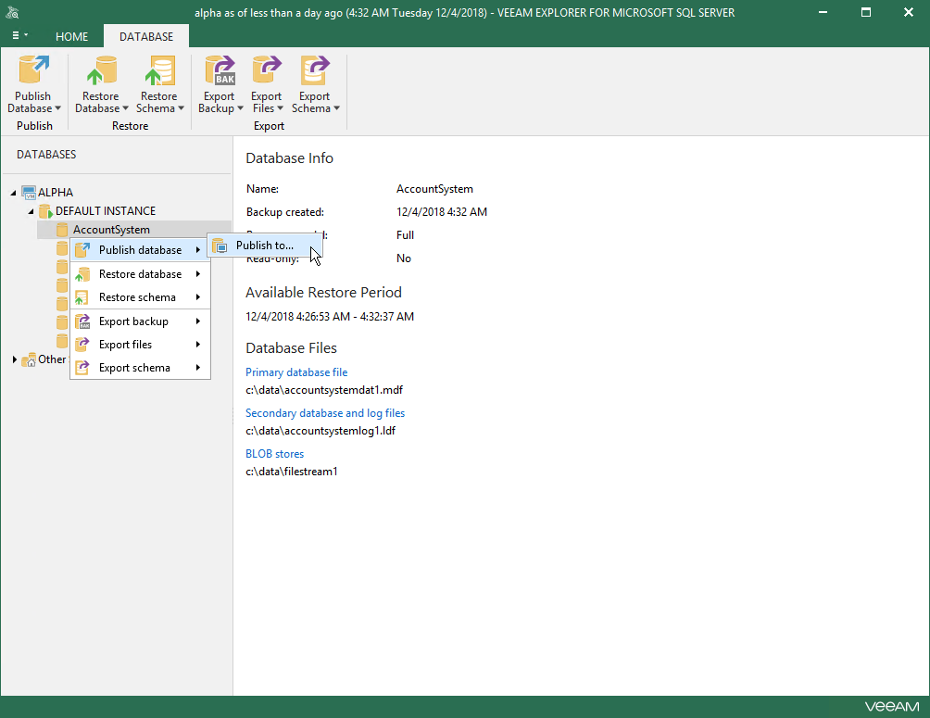
Task: Select the DATABASE ribbon tab
Action: tap(146, 36)
